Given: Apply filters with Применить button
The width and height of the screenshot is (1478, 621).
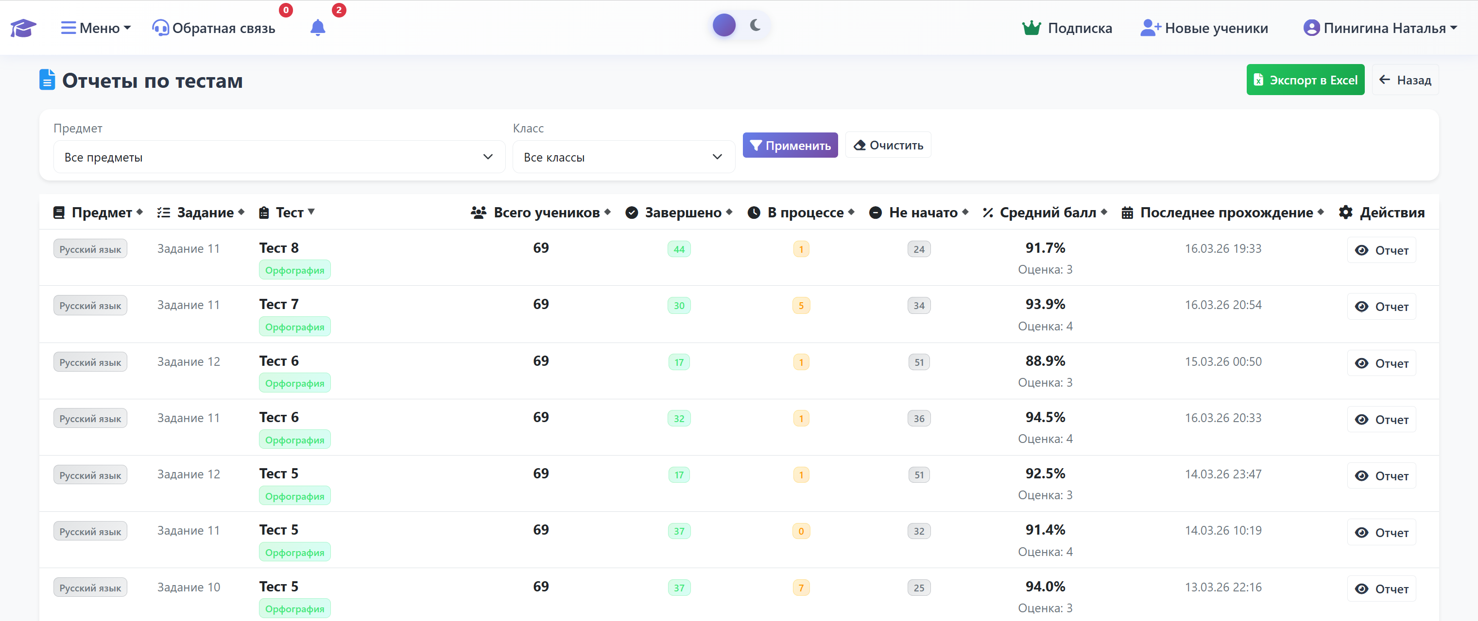Looking at the screenshot, I should click(x=790, y=146).
